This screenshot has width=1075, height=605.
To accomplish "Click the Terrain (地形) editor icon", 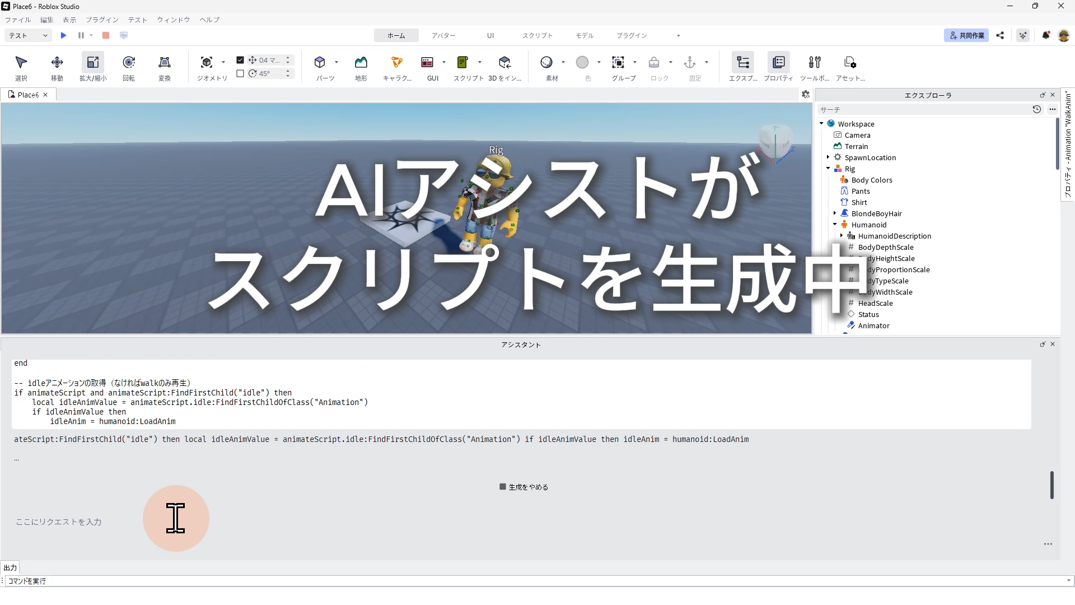I will [x=361, y=63].
